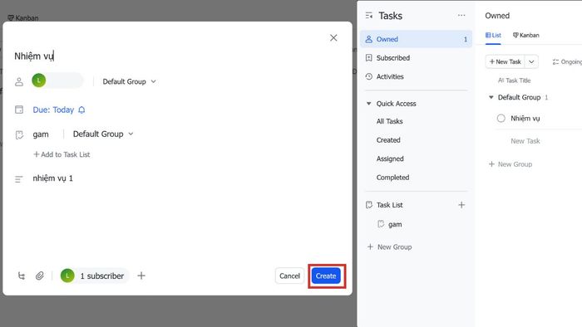Open the Nhiệm vụ task row
Screen dimensions: 582x327
click(x=525, y=118)
